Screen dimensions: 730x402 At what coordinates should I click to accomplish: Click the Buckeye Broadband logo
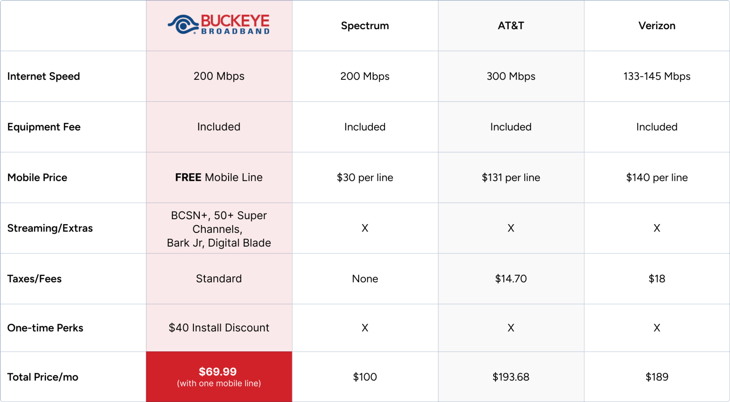(219, 25)
